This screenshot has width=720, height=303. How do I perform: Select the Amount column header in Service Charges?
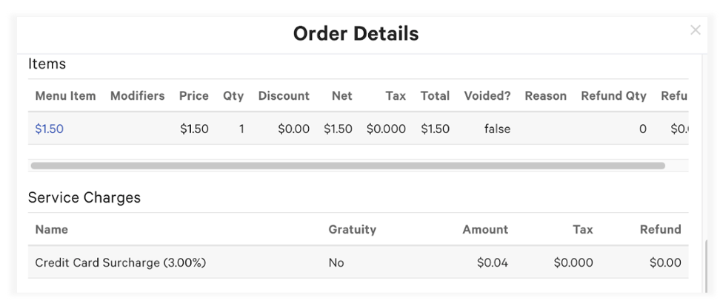pyautogui.click(x=485, y=229)
